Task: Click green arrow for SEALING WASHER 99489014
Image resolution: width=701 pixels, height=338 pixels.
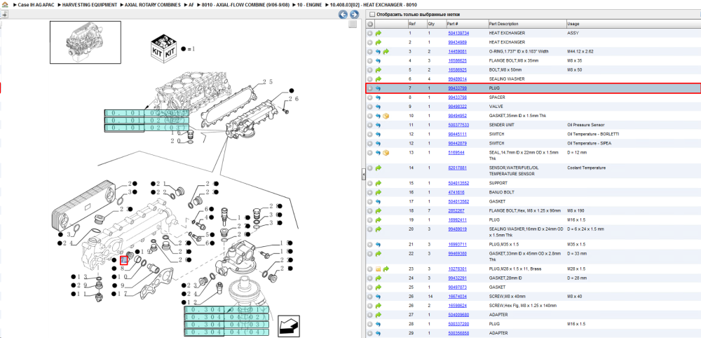Action: pyautogui.click(x=379, y=79)
